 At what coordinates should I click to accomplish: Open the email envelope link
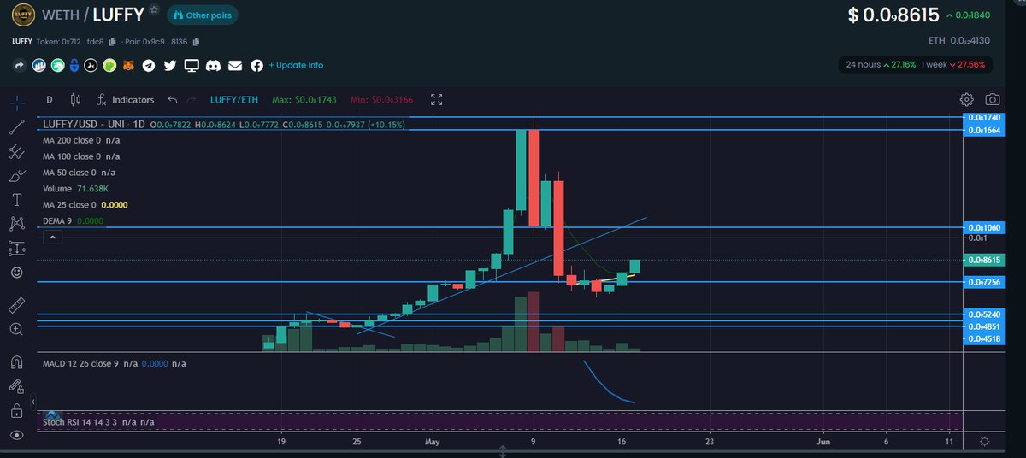coord(235,65)
